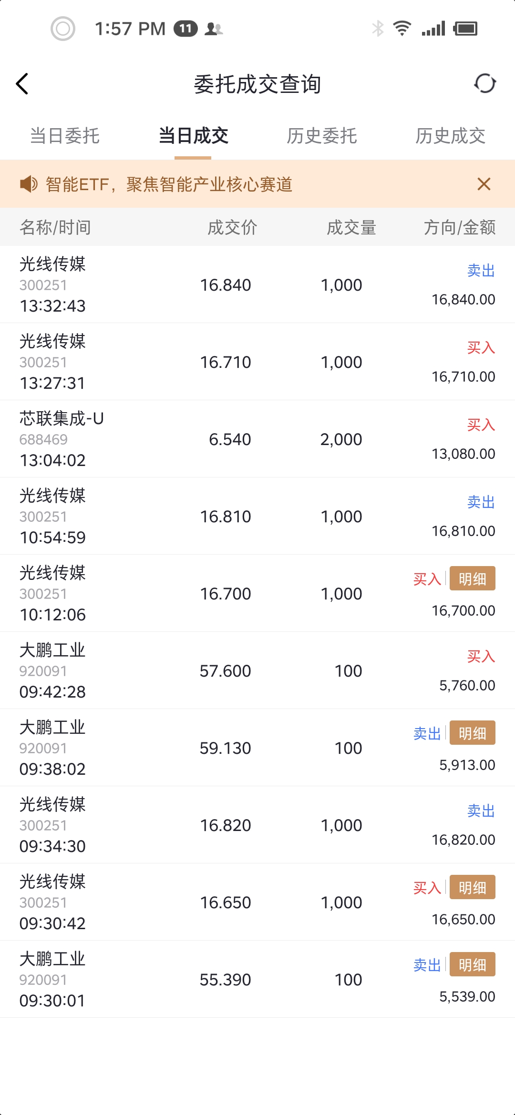This screenshot has width=515, height=1115.
Task: Select the 当日成交 tab
Action: [193, 136]
